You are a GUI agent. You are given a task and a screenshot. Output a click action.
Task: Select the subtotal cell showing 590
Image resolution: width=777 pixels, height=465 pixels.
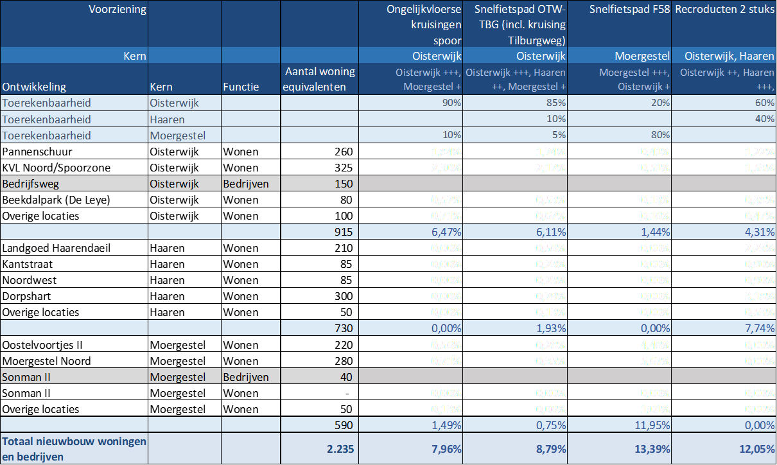tap(320, 425)
